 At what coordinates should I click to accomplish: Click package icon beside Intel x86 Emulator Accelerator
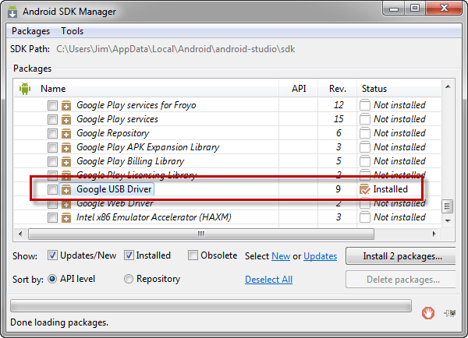[x=66, y=217]
